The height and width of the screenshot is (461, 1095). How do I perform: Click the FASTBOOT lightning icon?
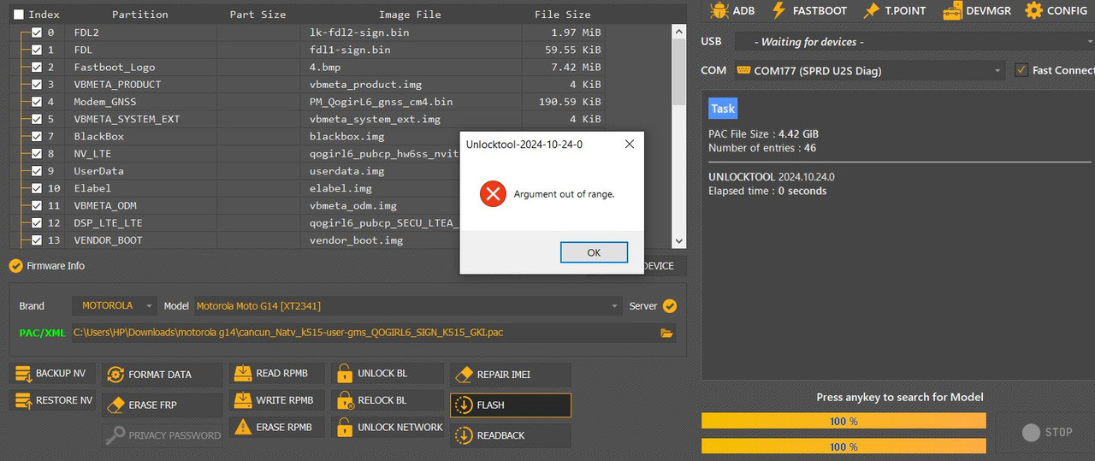point(778,10)
